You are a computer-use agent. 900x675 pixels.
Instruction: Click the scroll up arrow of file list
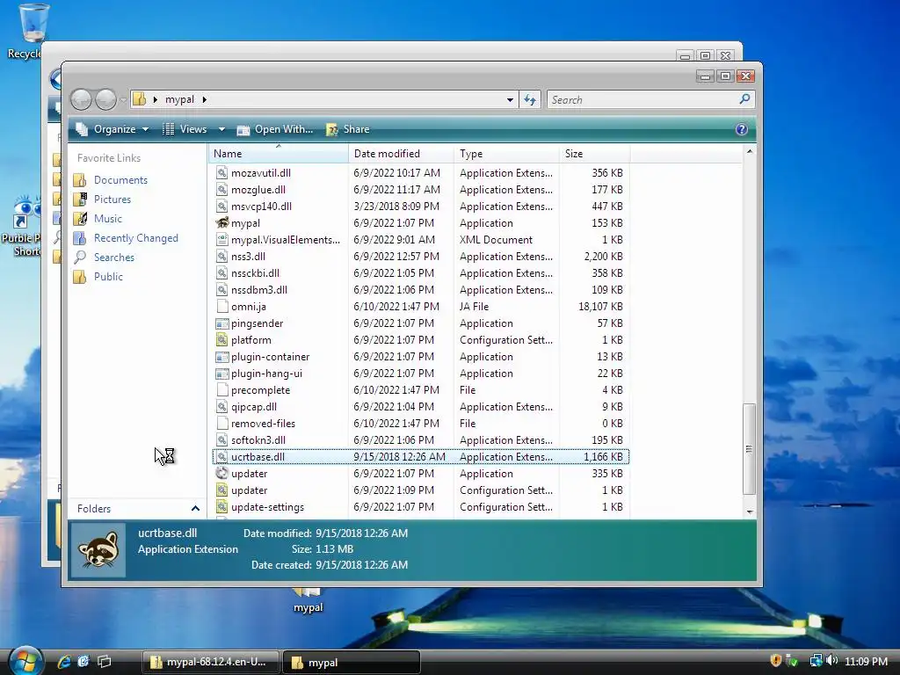(749, 151)
